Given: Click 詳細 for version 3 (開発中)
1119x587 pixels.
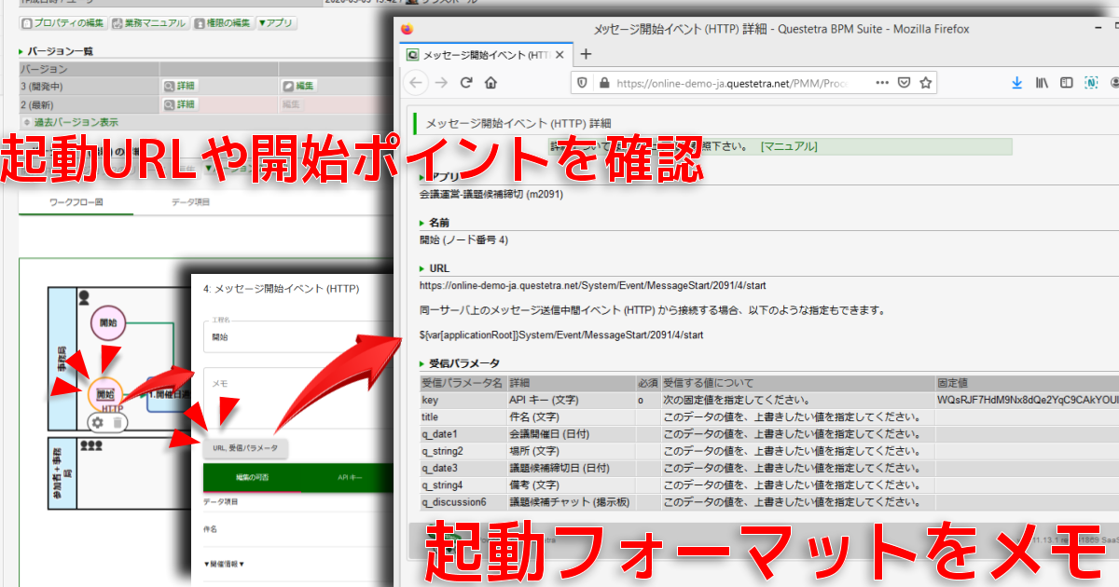Looking at the screenshot, I should (x=180, y=86).
